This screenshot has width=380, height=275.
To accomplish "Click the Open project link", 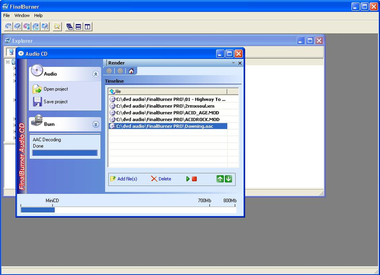I will [56, 89].
